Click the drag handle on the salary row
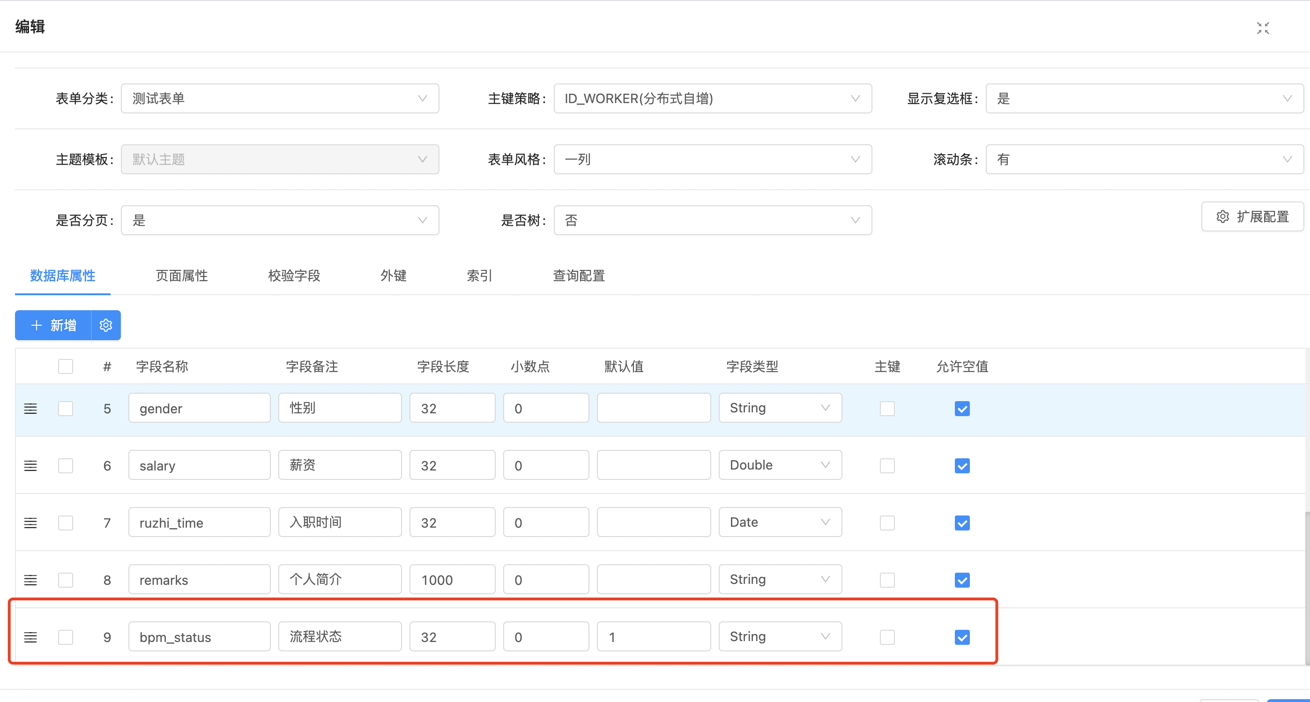Image resolution: width=1310 pixels, height=702 pixels. [x=30, y=465]
